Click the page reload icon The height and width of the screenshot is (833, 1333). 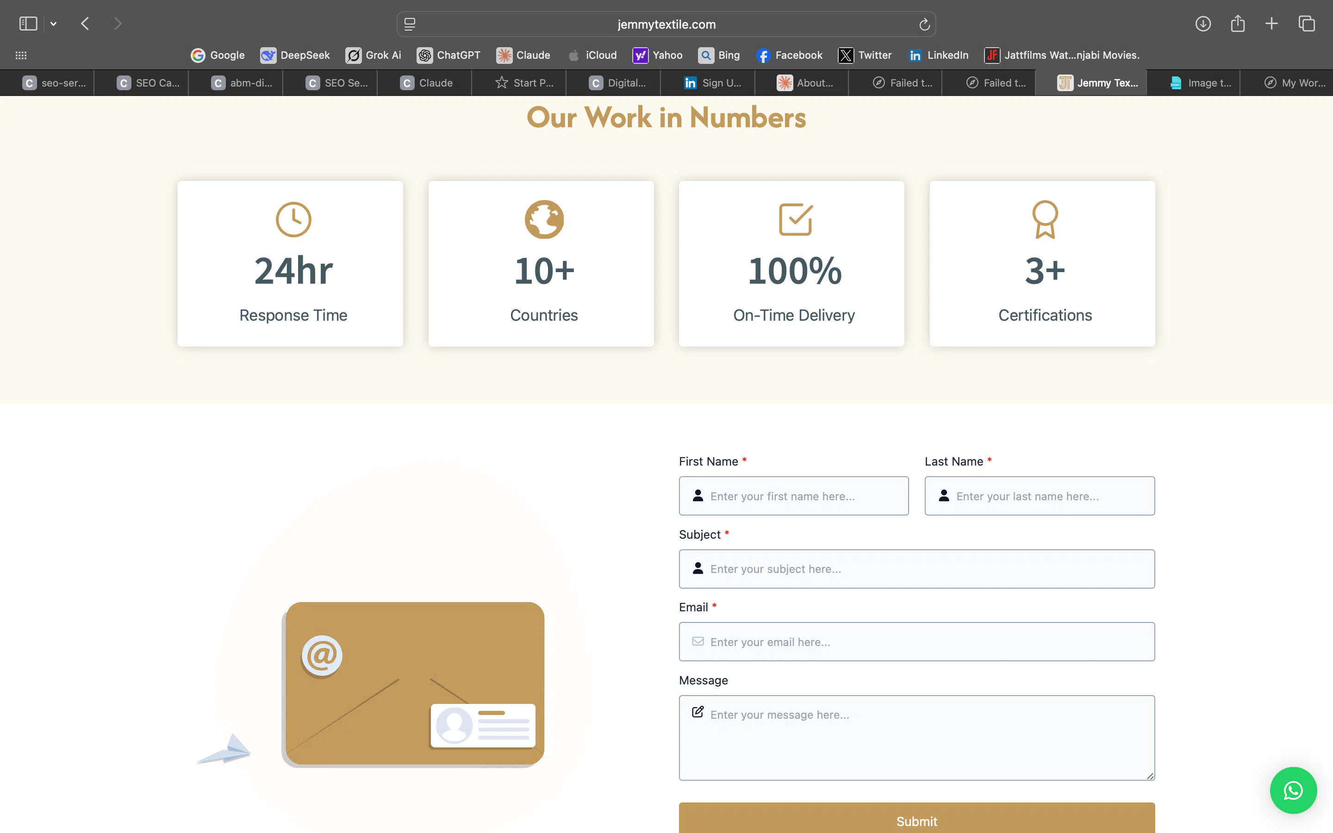(x=924, y=24)
